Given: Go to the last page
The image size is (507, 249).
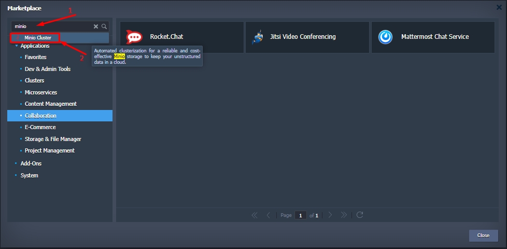Looking at the screenshot, I should tap(344, 215).
